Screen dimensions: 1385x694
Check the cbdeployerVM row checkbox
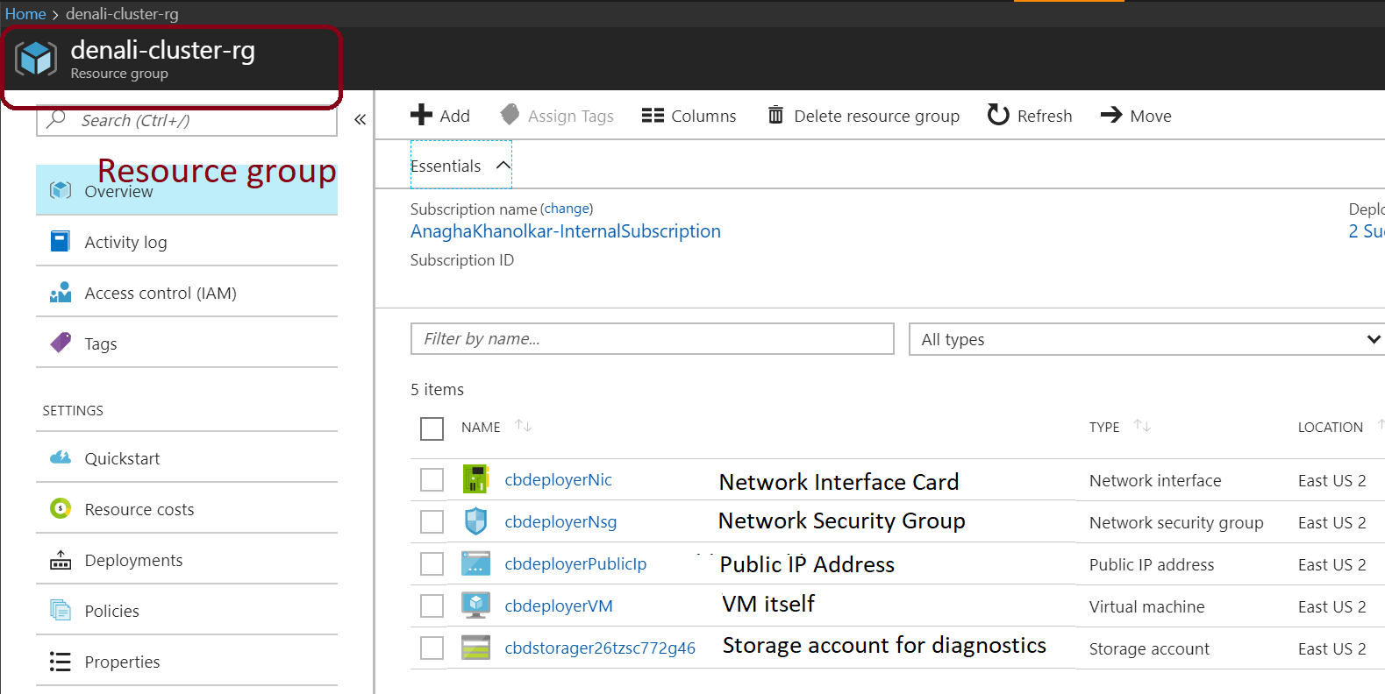[432, 605]
